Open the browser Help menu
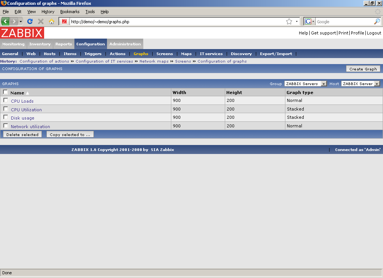 [x=105, y=12]
